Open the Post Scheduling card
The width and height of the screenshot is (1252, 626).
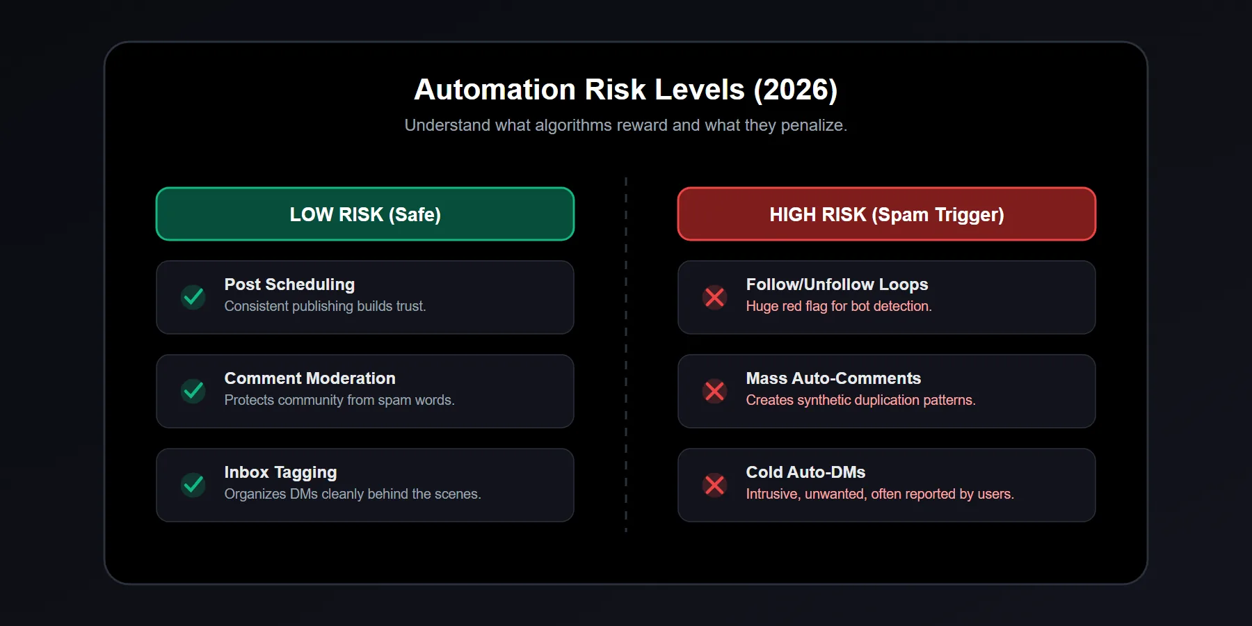tap(364, 297)
